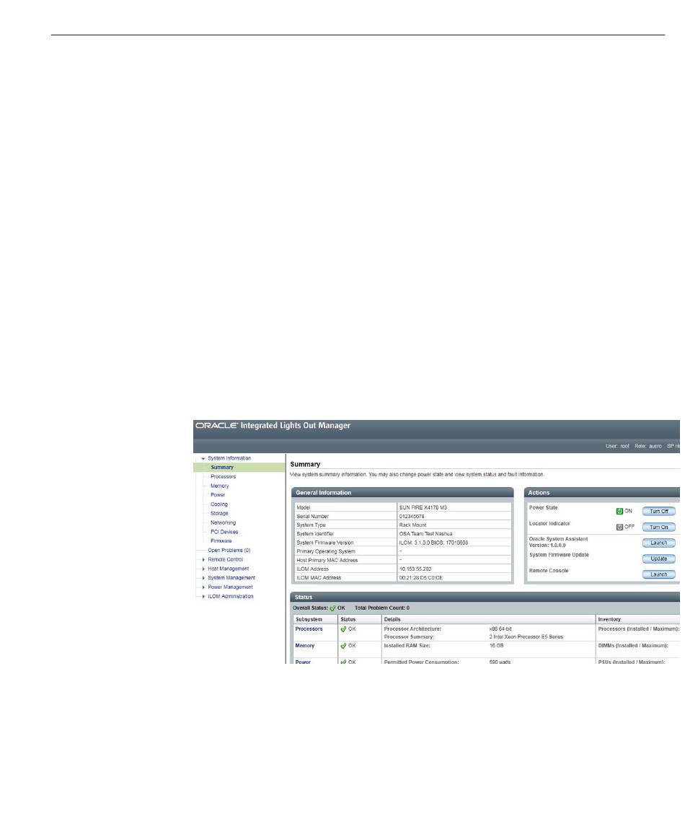Launch the Remote Console
Image resolution: width=685 pixels, height=832 pixels.
(659, 574)
